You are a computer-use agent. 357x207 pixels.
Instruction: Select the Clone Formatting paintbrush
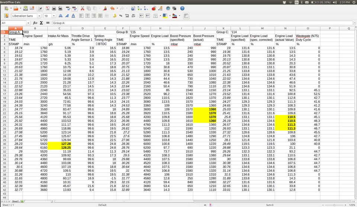click(x=105, y=9)
